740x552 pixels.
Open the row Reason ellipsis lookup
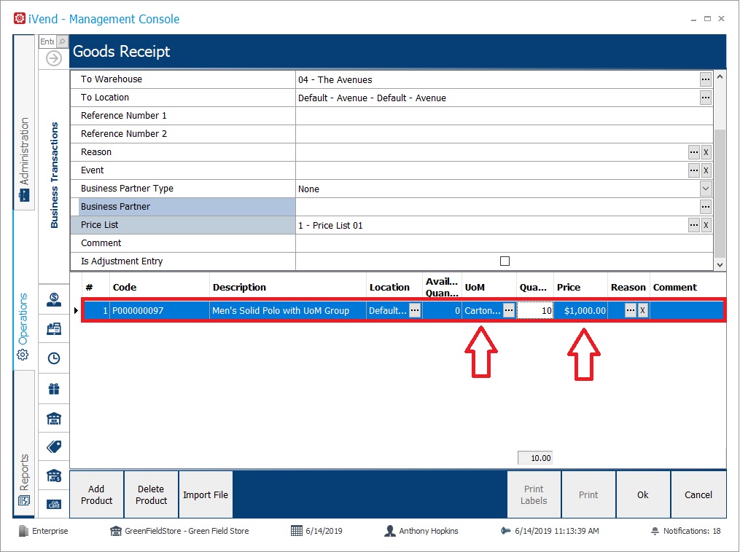click(631, 310)
